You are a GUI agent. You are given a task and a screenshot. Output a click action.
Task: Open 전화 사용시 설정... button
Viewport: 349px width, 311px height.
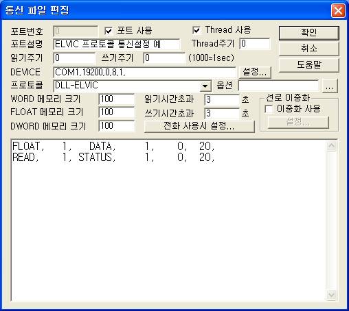pos(199,126)
